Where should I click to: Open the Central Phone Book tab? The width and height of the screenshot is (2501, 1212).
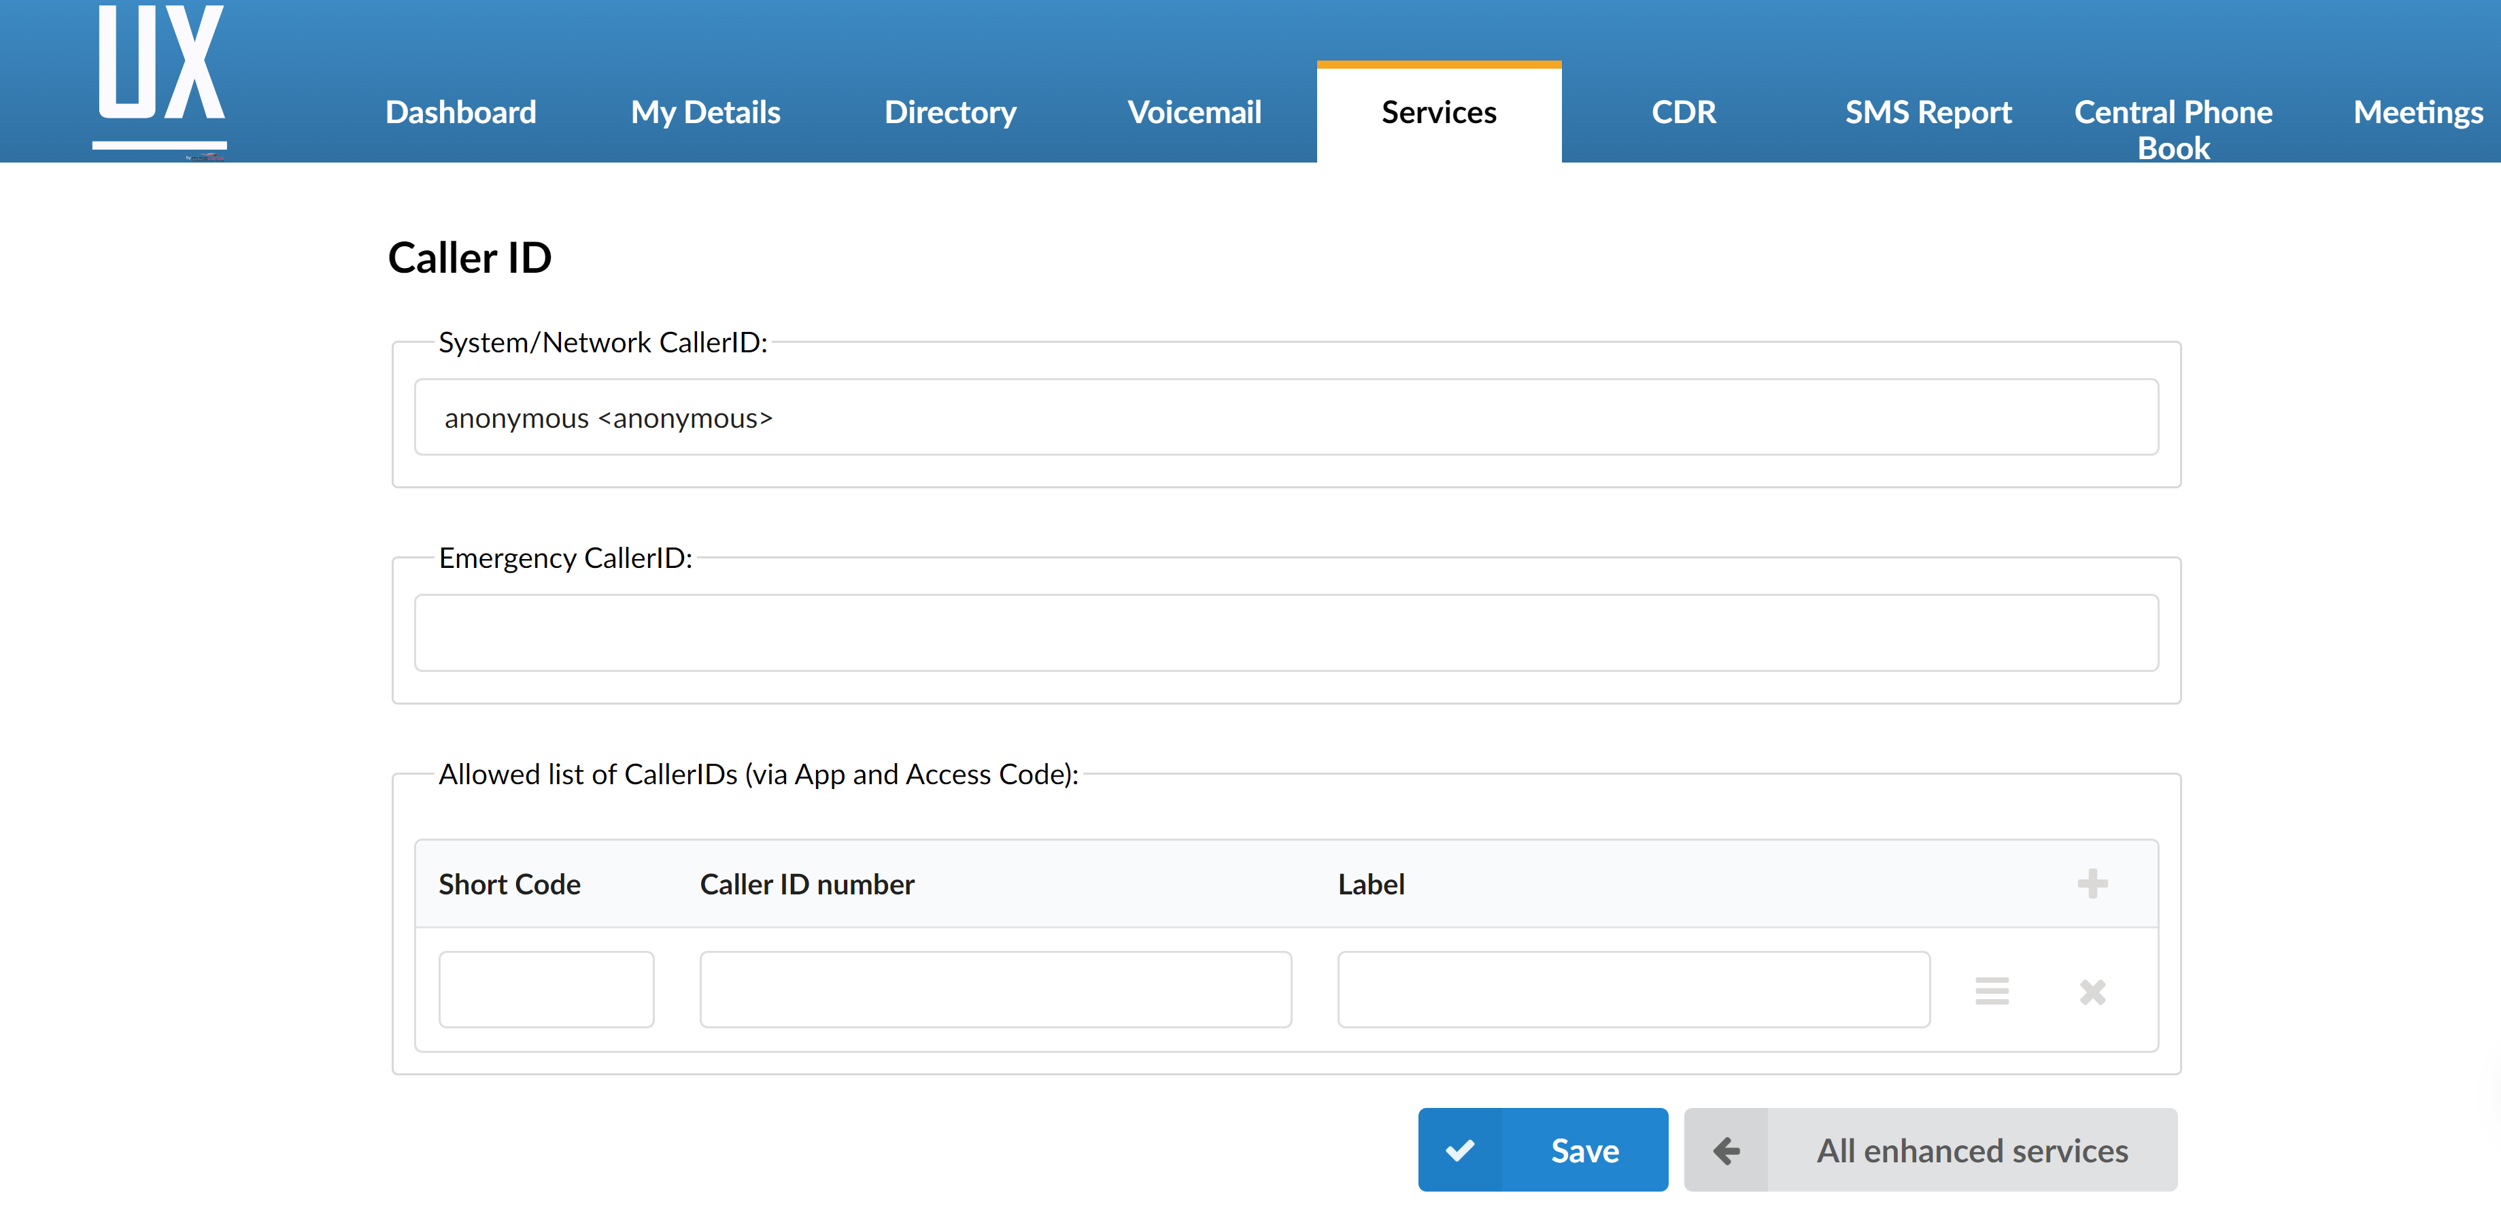pos(2173,129)
